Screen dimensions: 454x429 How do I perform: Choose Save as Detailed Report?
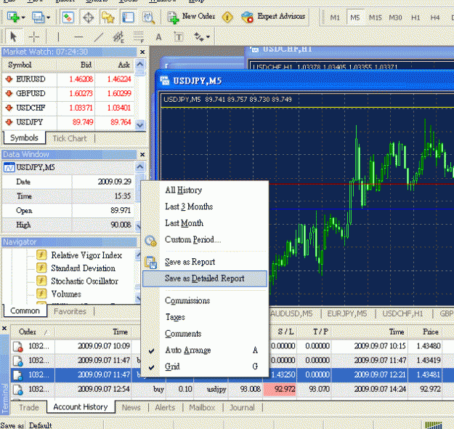[205, 278]
